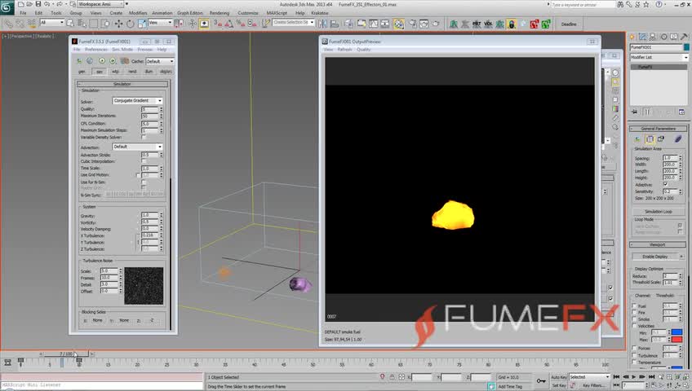Open Quality menu in Output Preview window
The height and width of the screenshot is (391, 692).
[364, 50]
